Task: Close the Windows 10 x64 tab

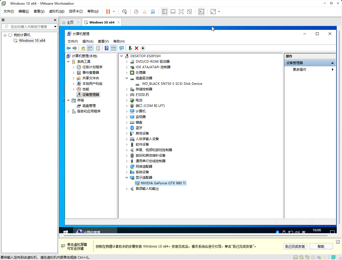Action: pyautogui.click(x=119, y=22)
